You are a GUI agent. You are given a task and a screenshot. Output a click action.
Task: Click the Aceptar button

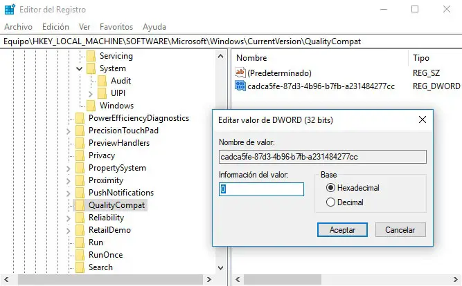(x=342, y=229)
